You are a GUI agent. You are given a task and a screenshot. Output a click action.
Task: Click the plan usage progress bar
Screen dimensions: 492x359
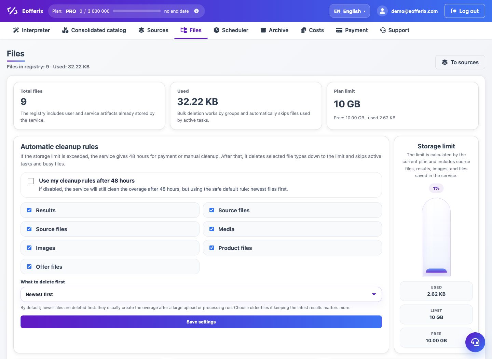[137, 11]
